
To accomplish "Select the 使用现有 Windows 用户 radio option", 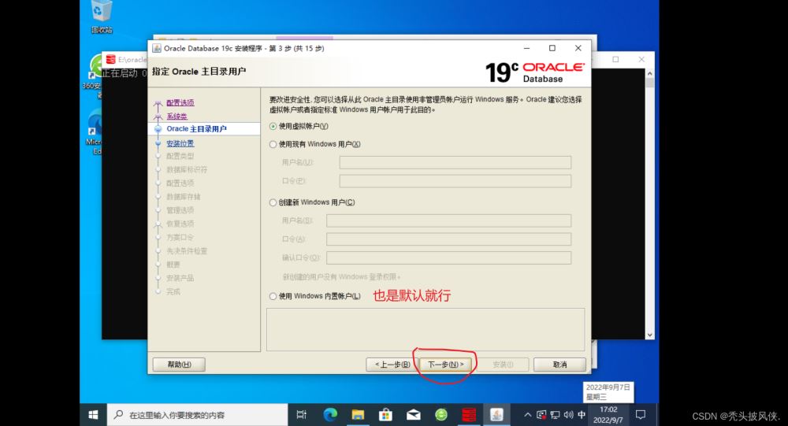I will tap(273, 144).
